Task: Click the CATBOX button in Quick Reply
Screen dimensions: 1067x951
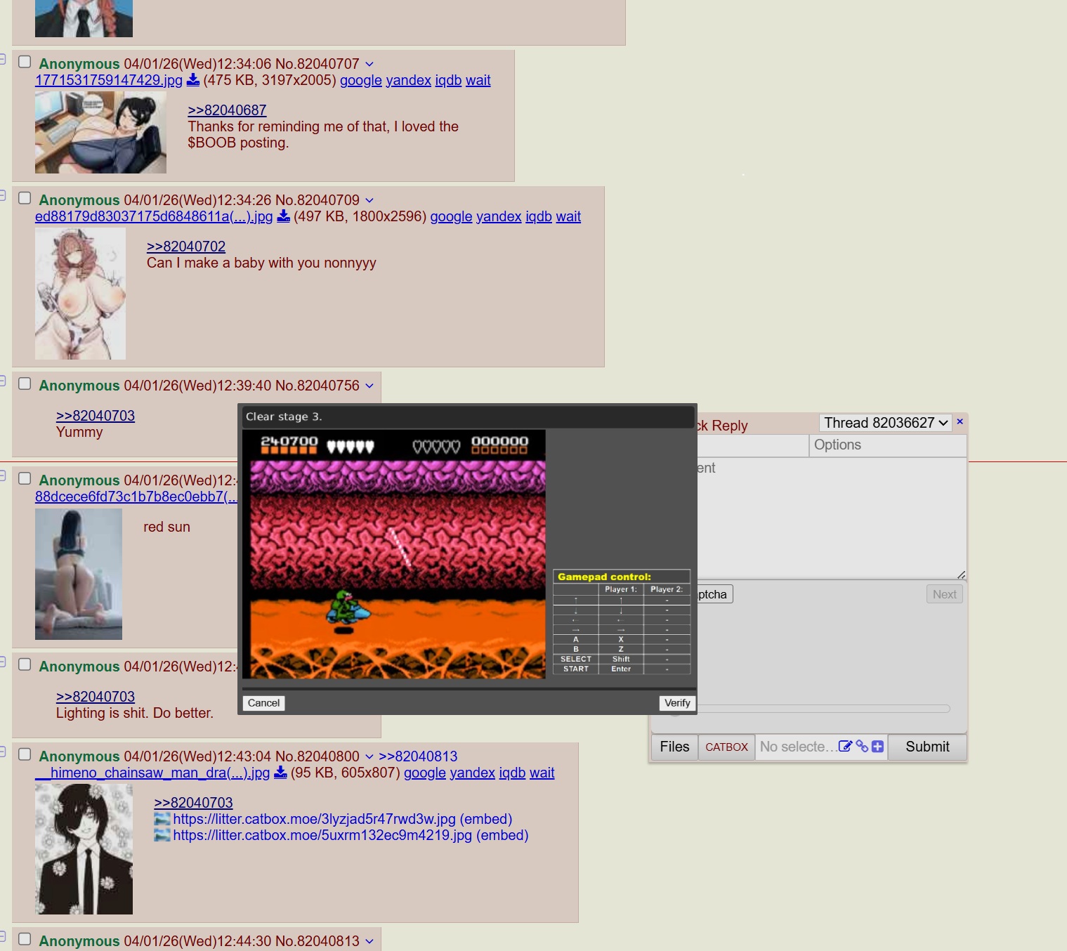Action: click(726, 747)
